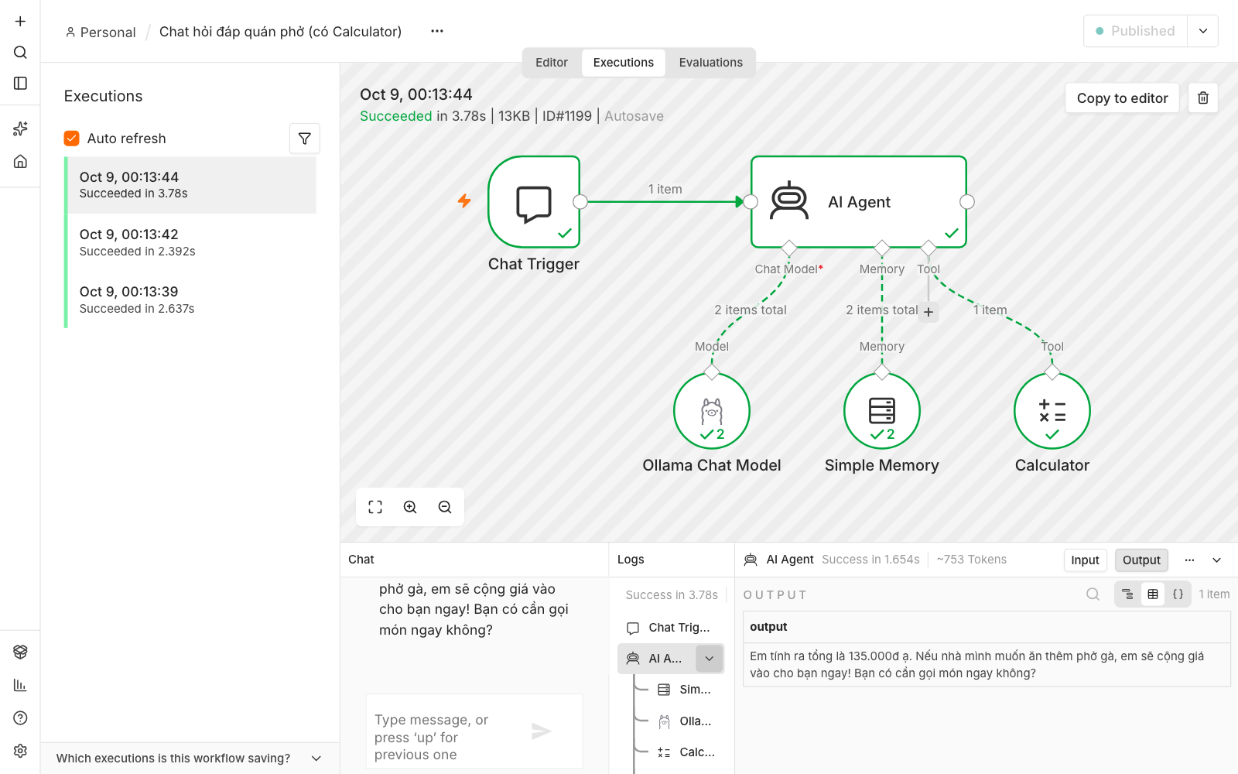The height and width of the screenshot is (774, 1238).
Task: Collapse the logs panel with chevron
Action: [1216, 560]
